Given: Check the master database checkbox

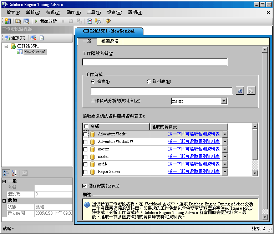Looking at the screenshot, I should [x=86, y=149].
